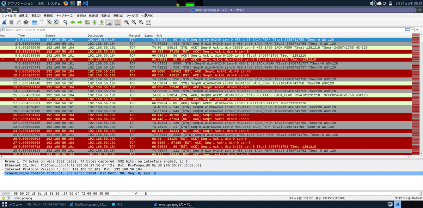Open the 統計(S) menu
Screen dimensions: 423x208
[x=93, y=15]
